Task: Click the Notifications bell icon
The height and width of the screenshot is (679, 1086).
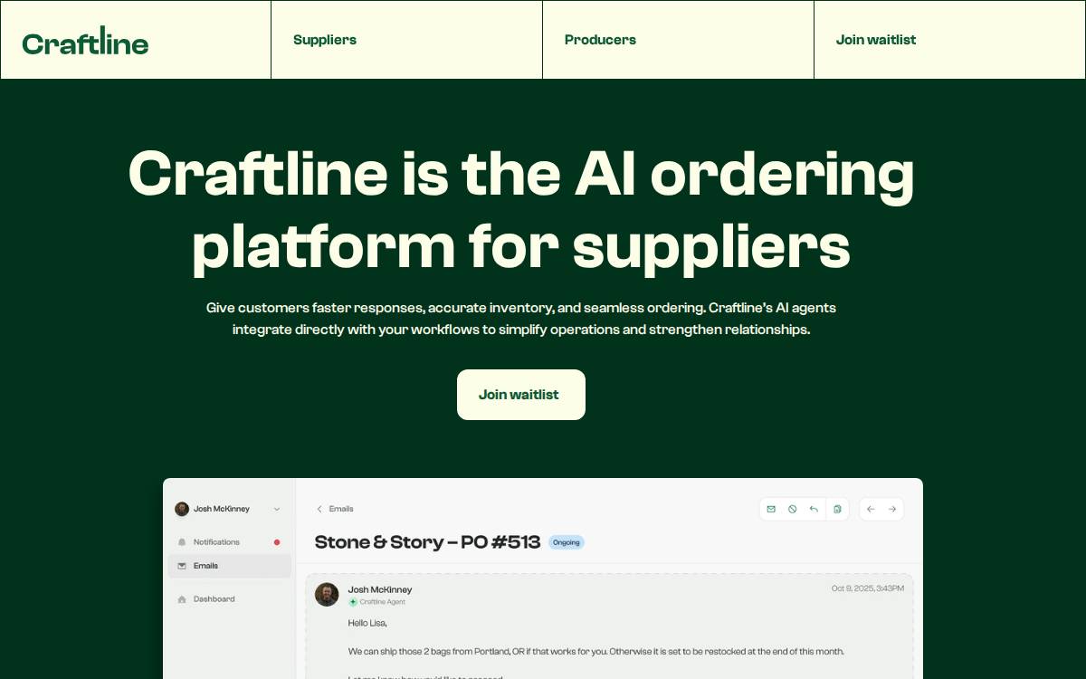Action: click(x=182, y=542)
